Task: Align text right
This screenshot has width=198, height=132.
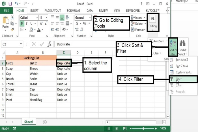Action: coord(62,23)
